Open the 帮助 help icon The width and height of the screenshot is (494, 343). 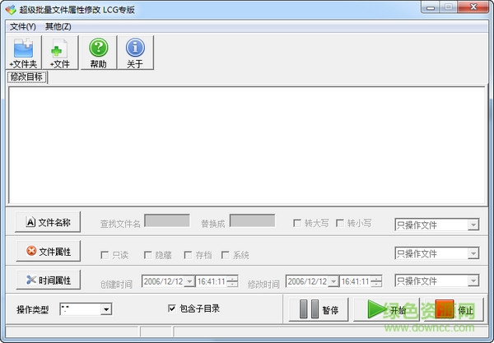coord(98,52)
